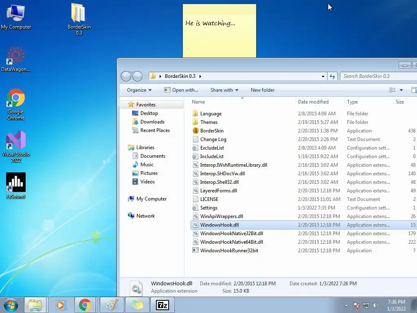This screenshot has width=417, height=313.
Task: Click the change view icon
Action: (392, 90)
